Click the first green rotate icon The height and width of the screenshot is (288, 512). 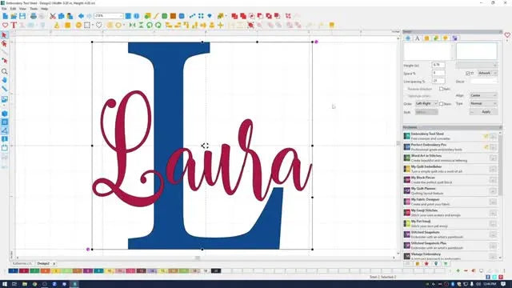pyautogui.click(x=150, y=25)
